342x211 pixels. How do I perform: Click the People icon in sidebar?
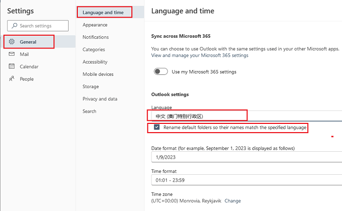coord(12,79)
